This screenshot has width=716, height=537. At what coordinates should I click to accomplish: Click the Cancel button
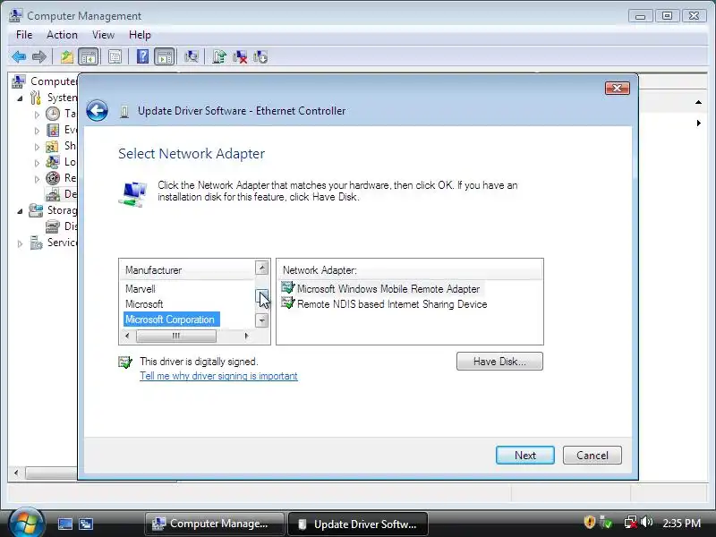pos(592,456)
